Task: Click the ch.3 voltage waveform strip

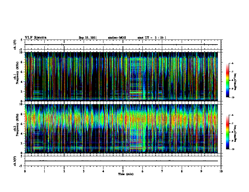Action: click(123, 161)
